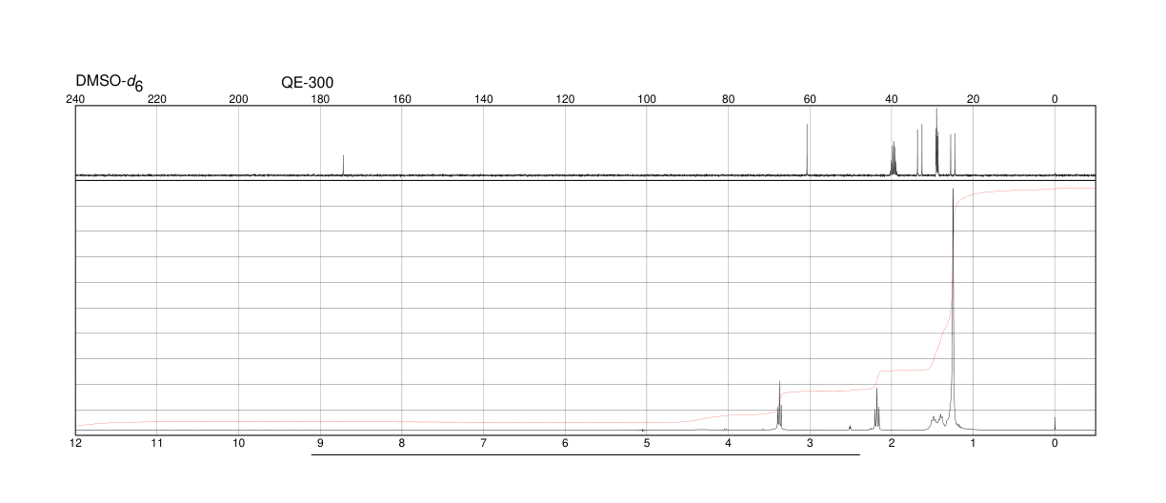
Task: Click the proton triplet near 3.4 ppm
Action: pyautogui.click(x=779, y=405)
